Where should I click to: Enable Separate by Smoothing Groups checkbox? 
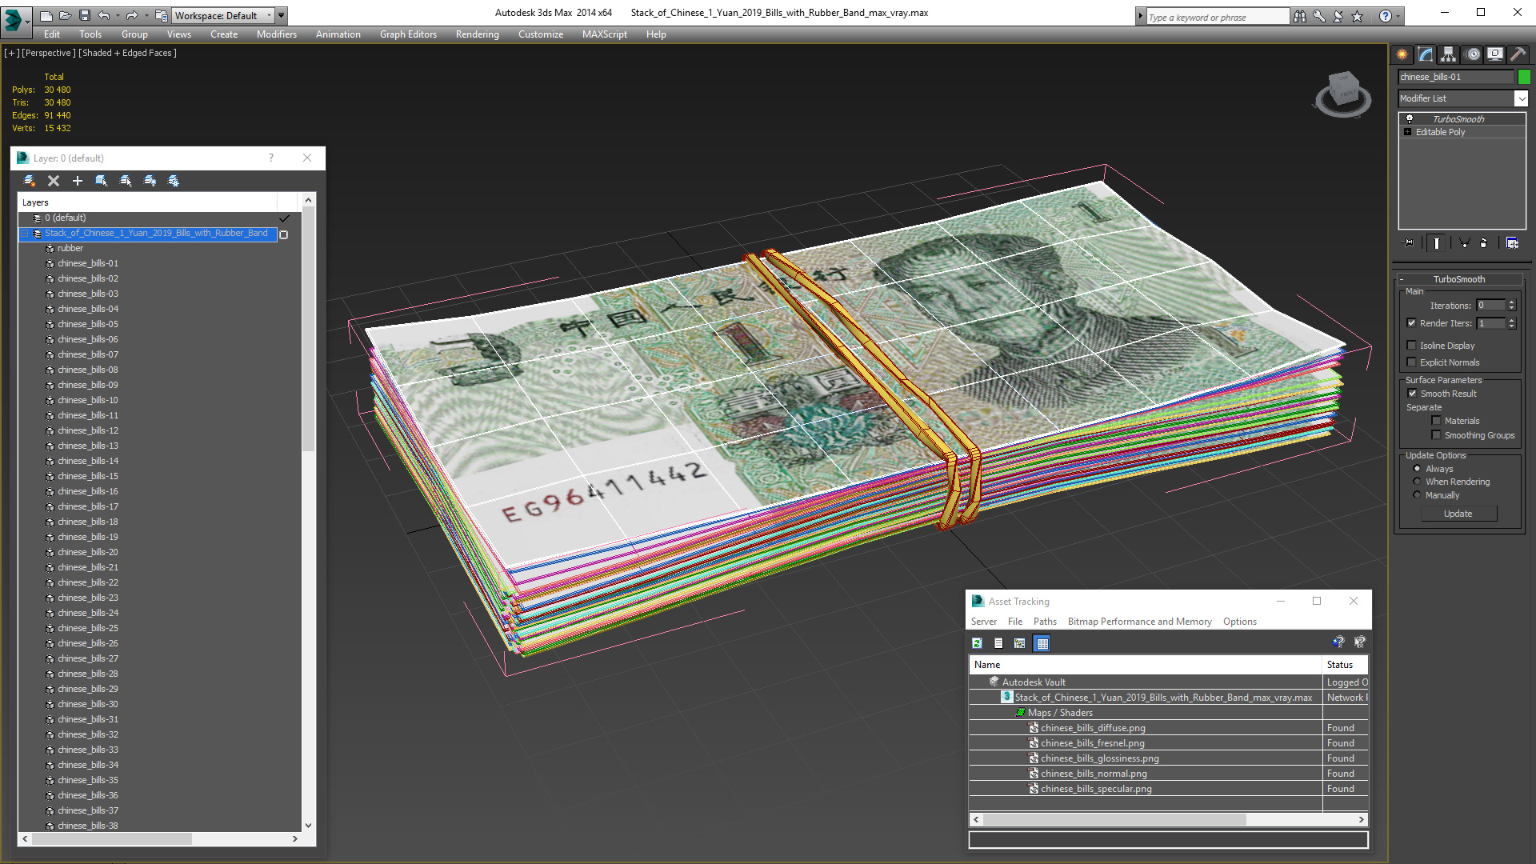coord(1436,435)
